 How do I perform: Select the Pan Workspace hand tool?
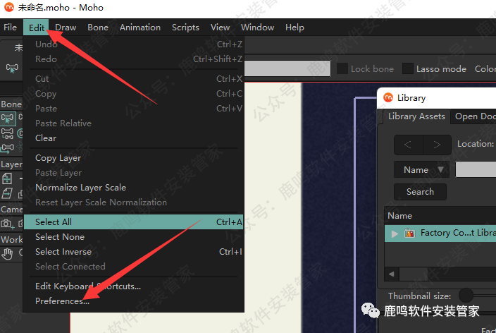(x=7, y=254)
